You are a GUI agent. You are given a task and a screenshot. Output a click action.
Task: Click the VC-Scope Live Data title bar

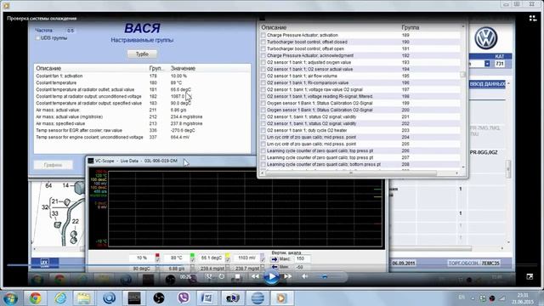point(172,161)
